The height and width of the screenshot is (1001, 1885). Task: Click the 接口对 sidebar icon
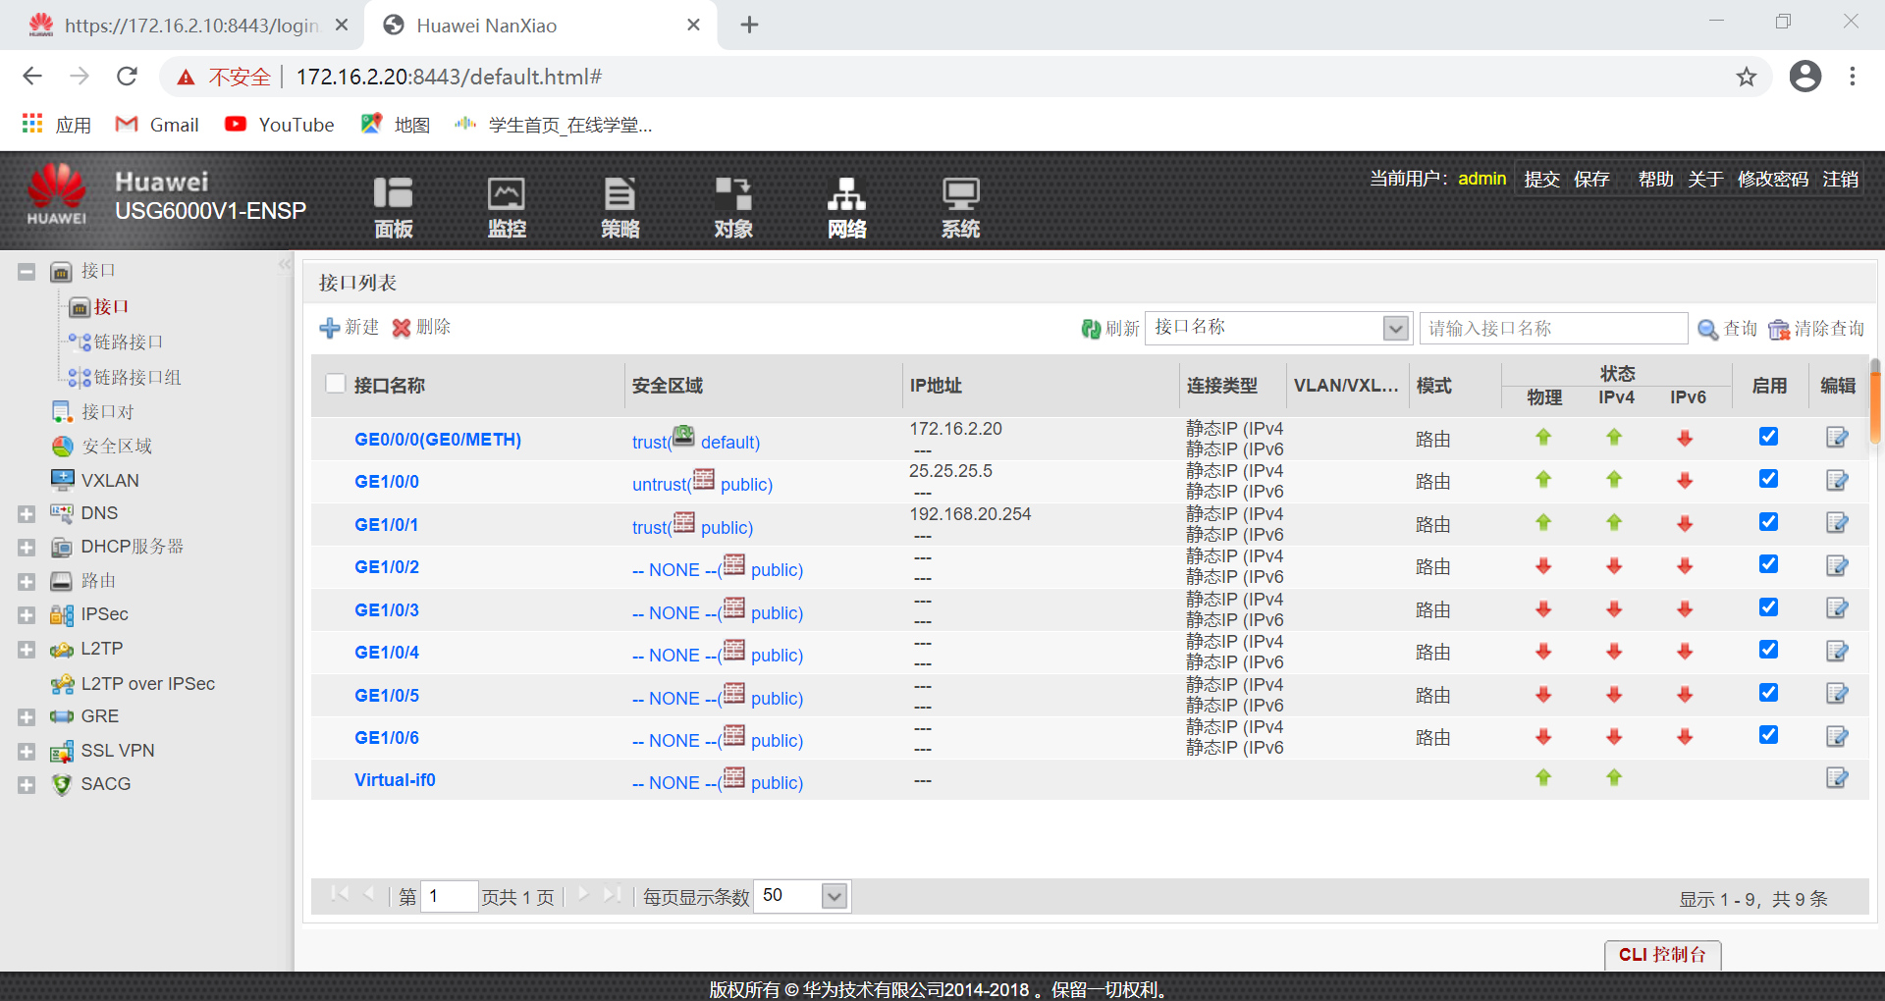(62, 412)
